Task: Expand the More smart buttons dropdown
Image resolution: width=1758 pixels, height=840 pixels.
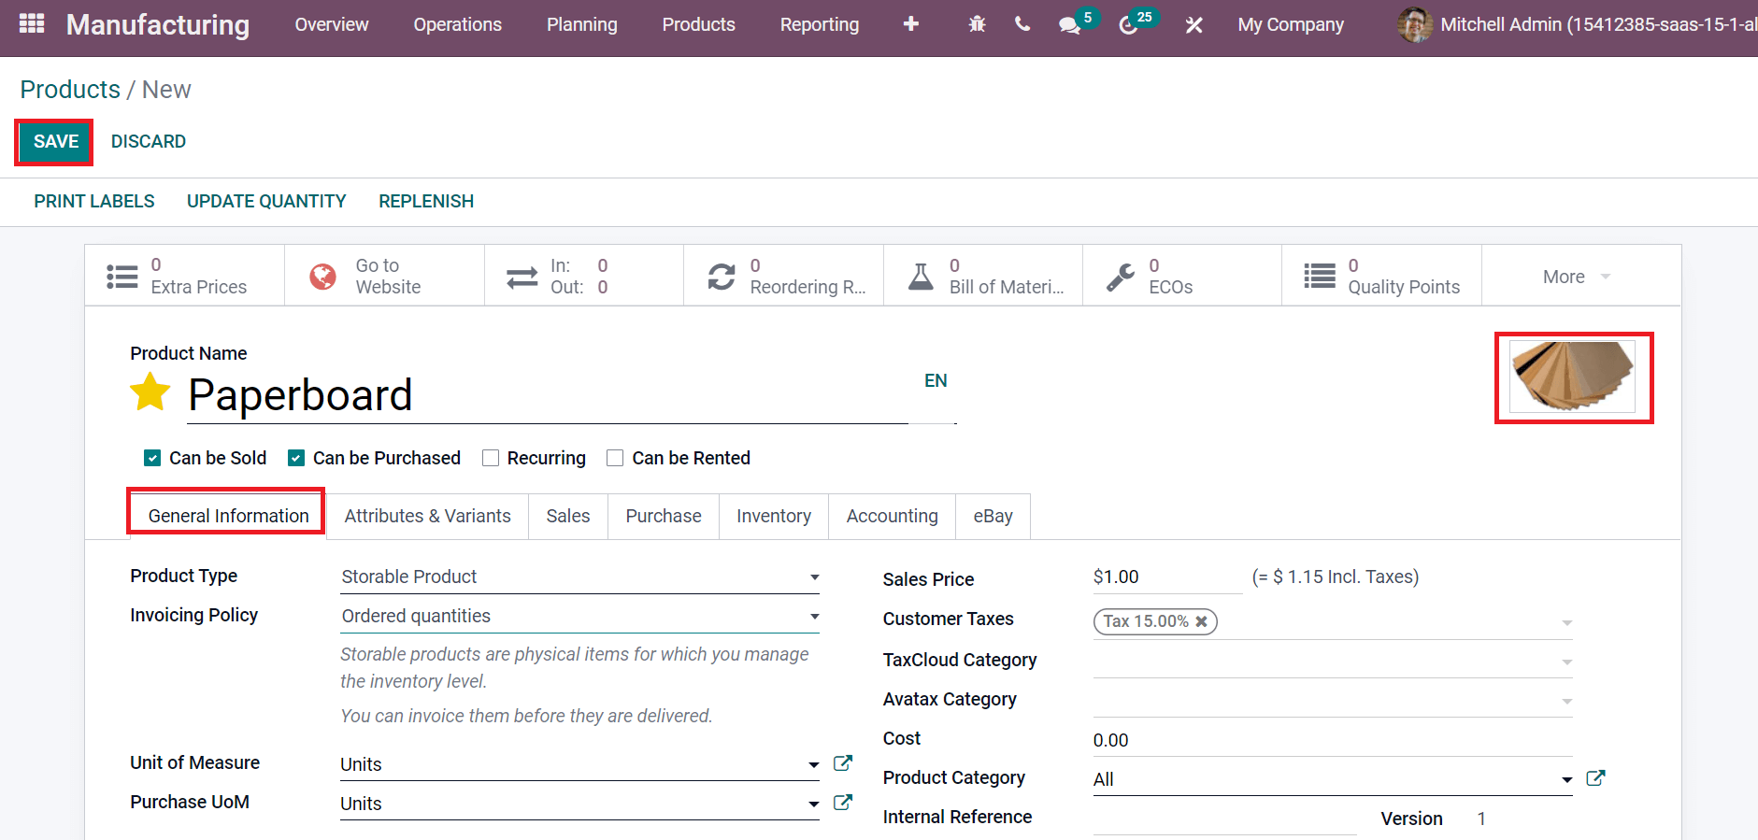Action: coord(1577,277)
